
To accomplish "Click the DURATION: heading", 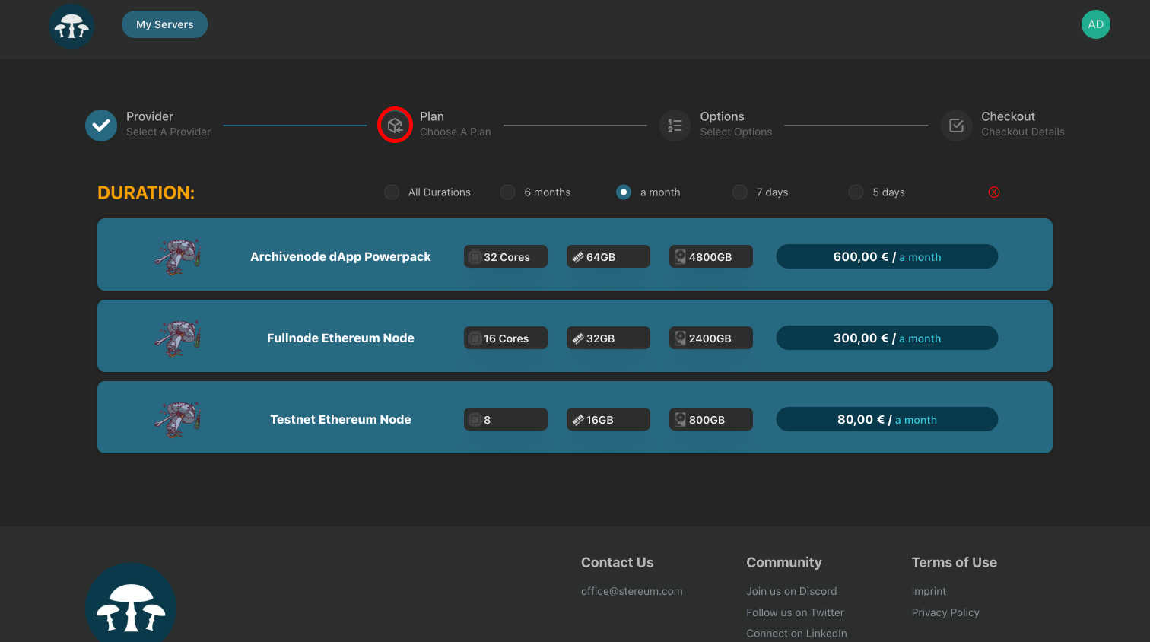I will [146, 192].
